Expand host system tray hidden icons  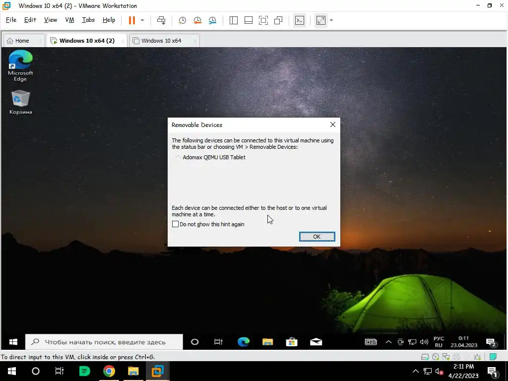[x=416, y=371]
